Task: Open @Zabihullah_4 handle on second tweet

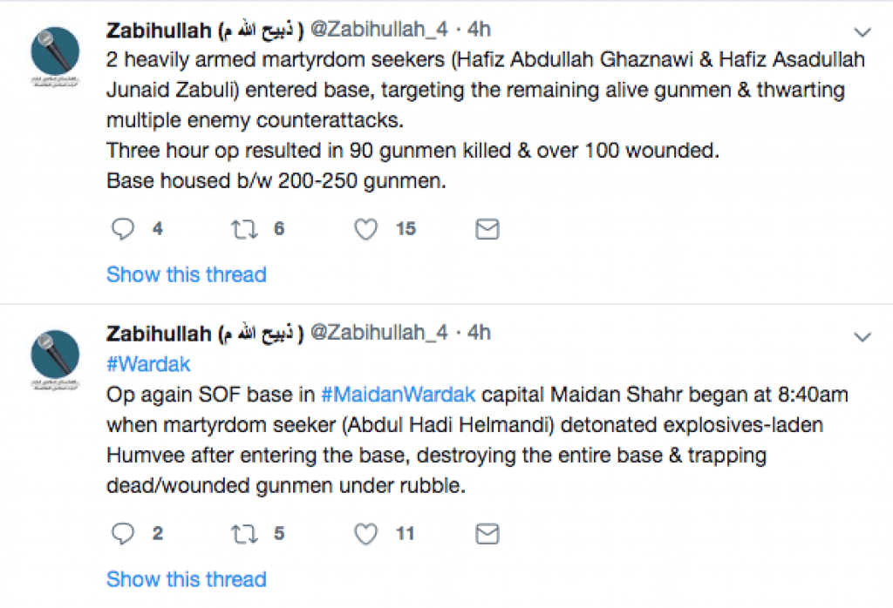Action: tap(378, 333)
